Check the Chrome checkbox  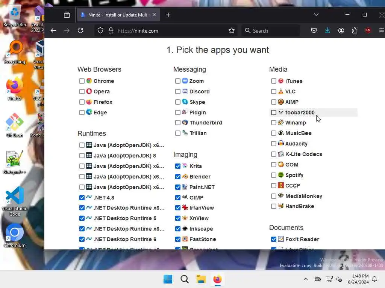coord(82,81)
